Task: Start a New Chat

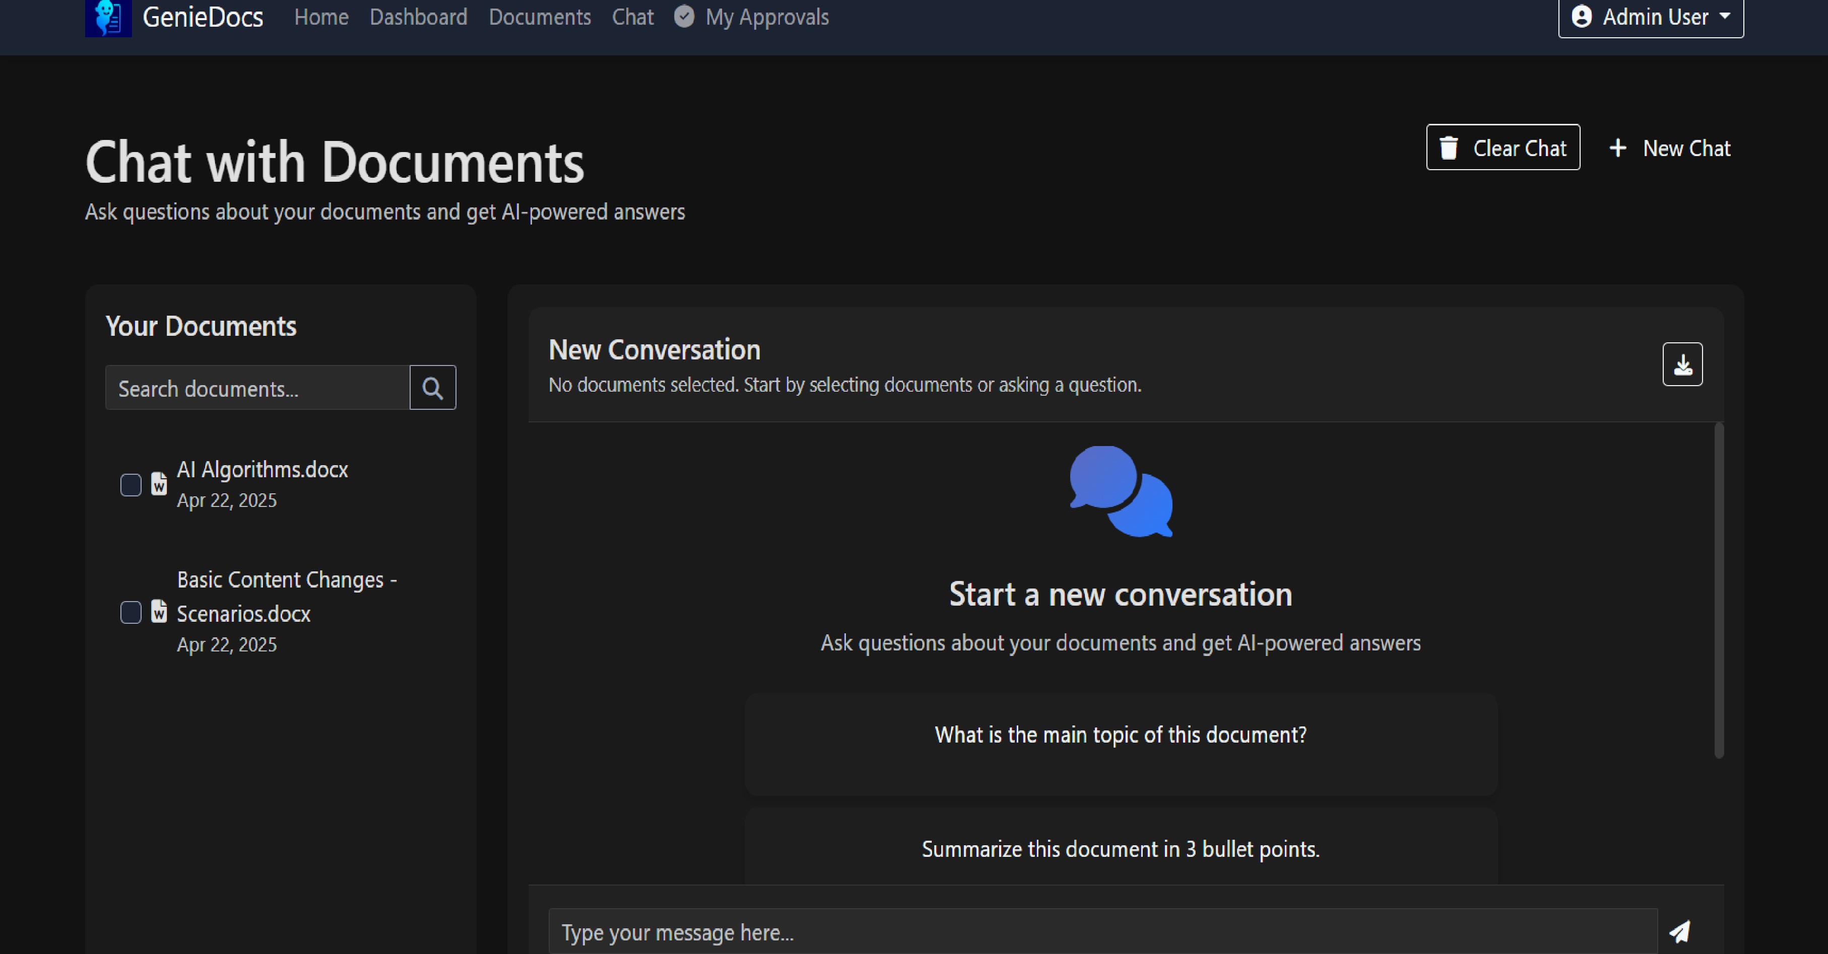Action: [1670, 148]
